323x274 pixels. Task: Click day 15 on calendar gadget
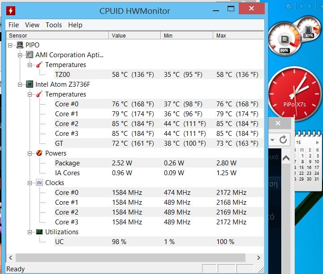301,167
